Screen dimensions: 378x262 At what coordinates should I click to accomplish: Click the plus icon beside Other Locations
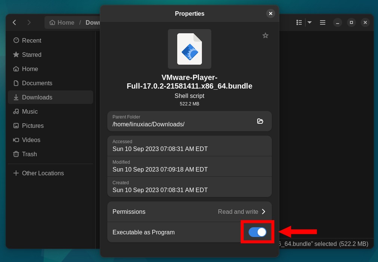[16, 173]
